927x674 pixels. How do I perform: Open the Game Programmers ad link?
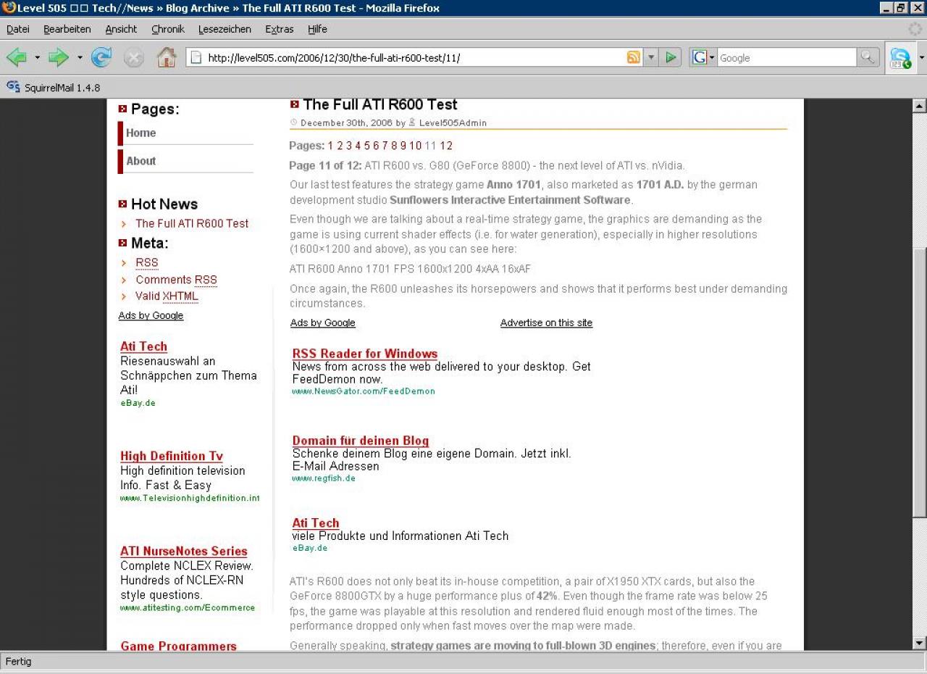point(178,646)
